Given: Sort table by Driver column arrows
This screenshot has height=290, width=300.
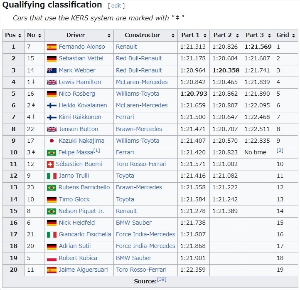Looking at the screenshot, I should [109, 35].
